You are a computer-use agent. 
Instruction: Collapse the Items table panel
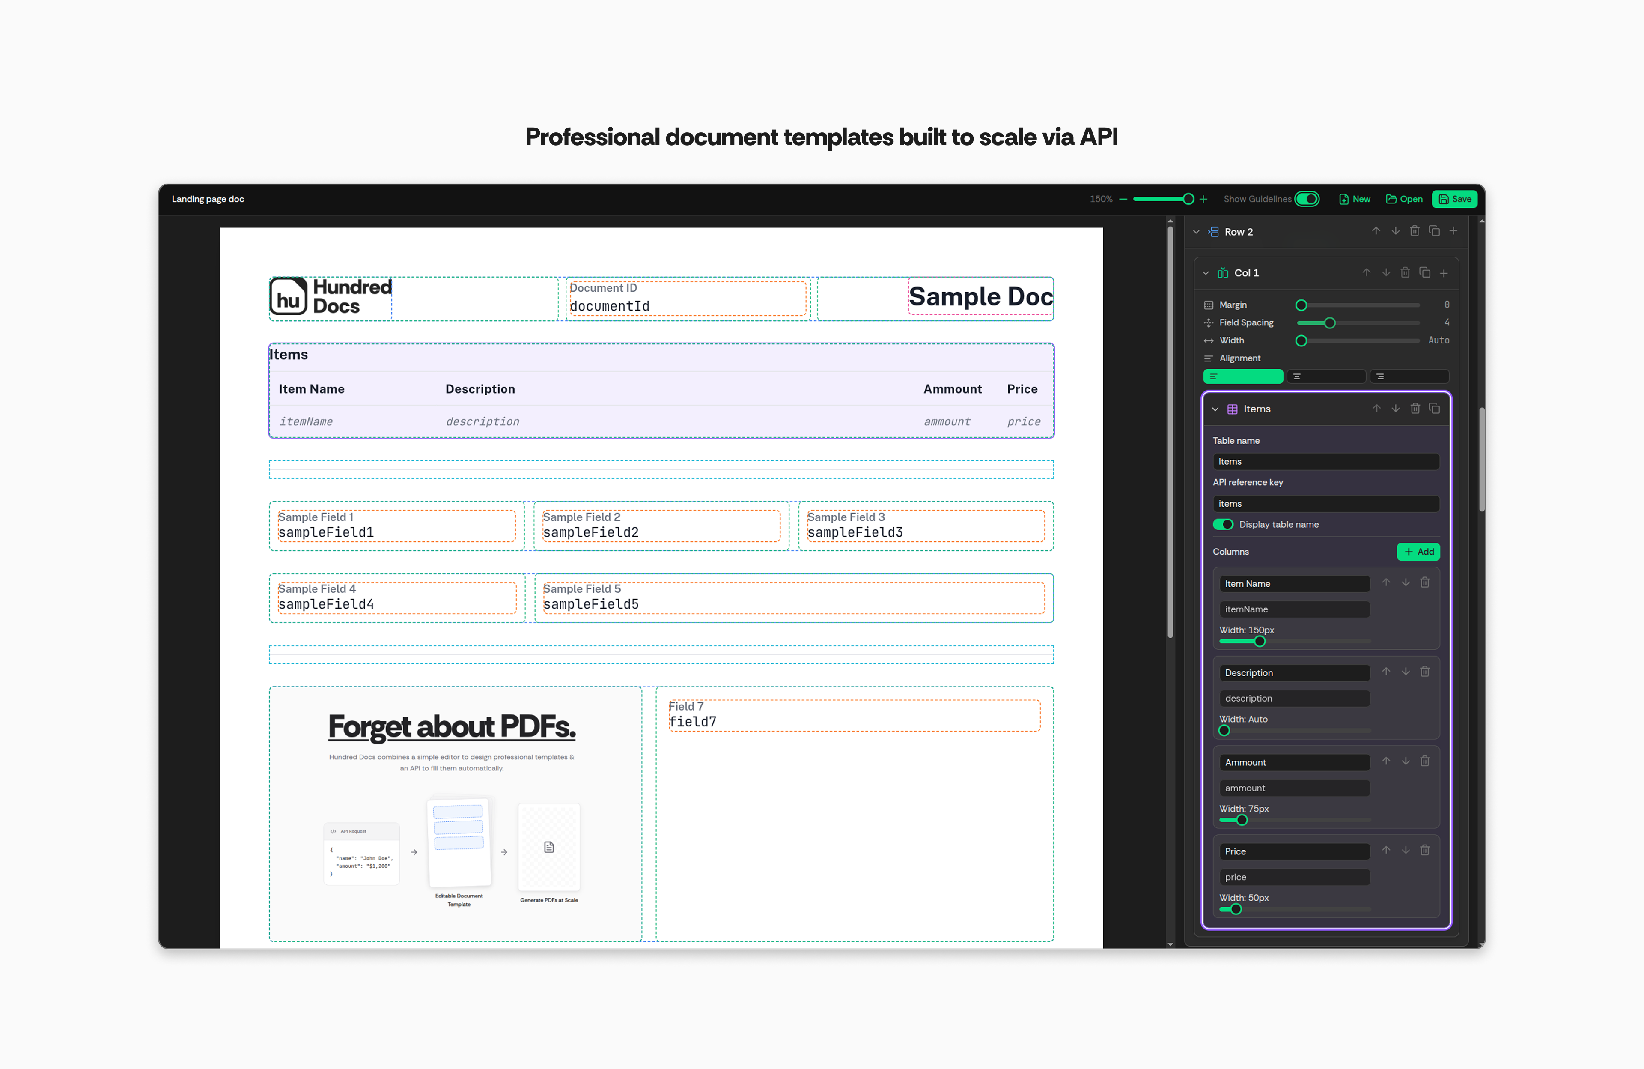click(1215, 409)
